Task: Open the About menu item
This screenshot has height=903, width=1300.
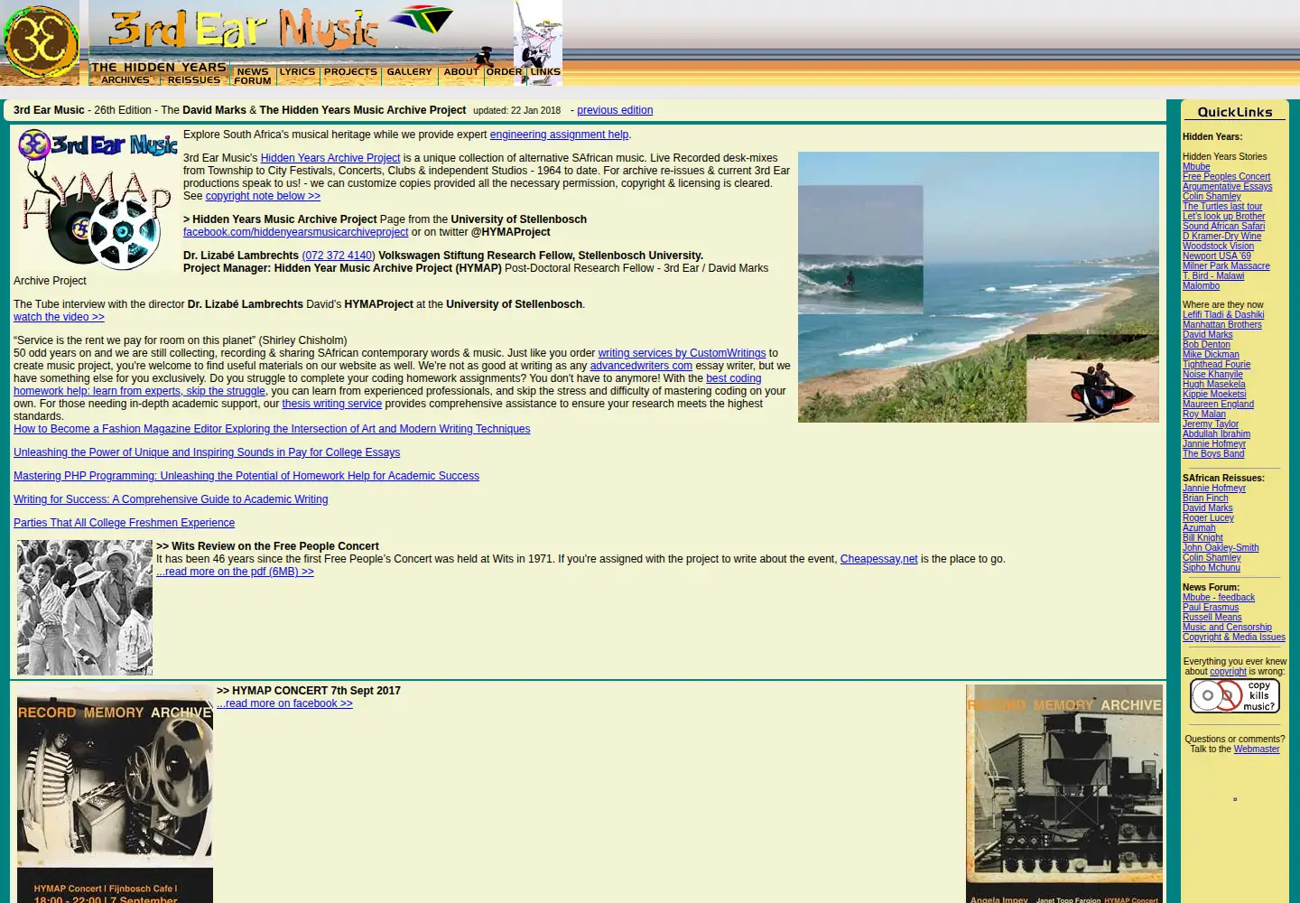Action: click(460, 71)
